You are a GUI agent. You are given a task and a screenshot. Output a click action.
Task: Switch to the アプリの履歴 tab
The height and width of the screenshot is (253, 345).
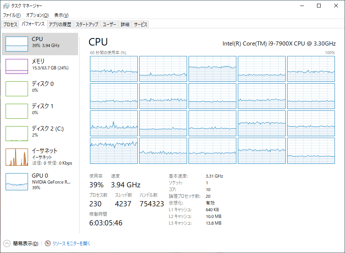[60, 25]
